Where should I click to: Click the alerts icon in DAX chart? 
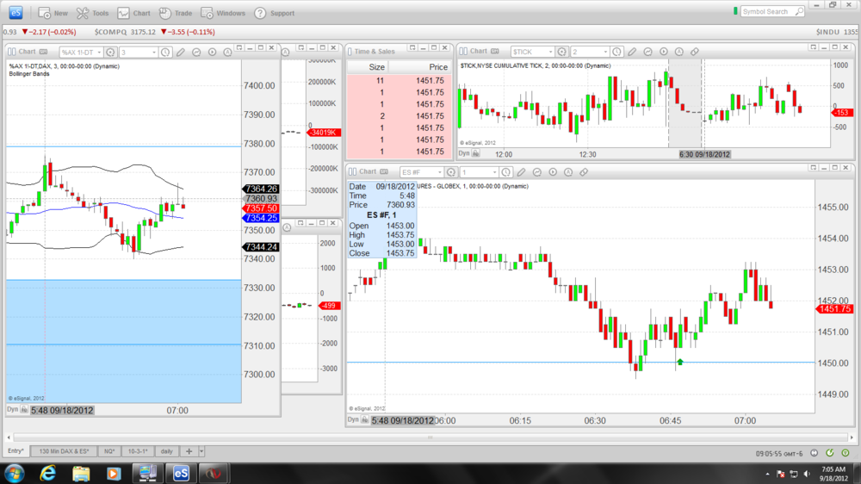[x=227, y=53]
